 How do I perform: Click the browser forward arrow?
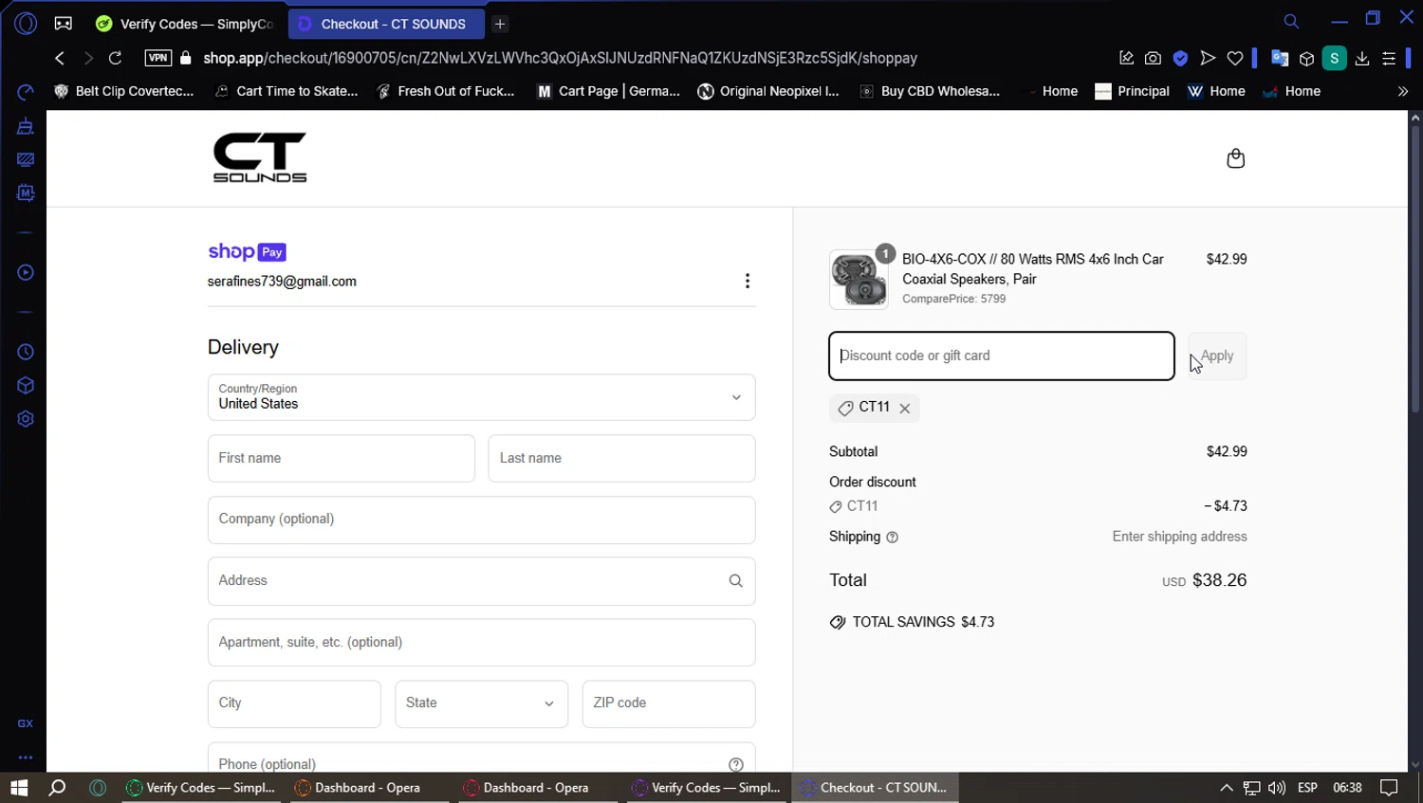(x=88, y=58)
